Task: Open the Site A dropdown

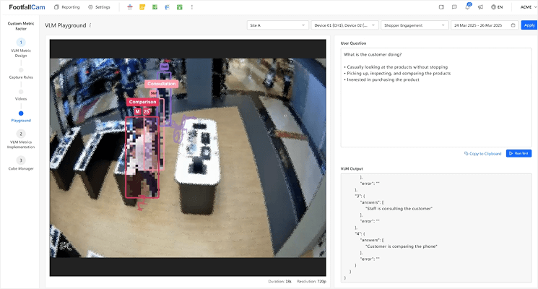Action: click(x=277, y=25)
